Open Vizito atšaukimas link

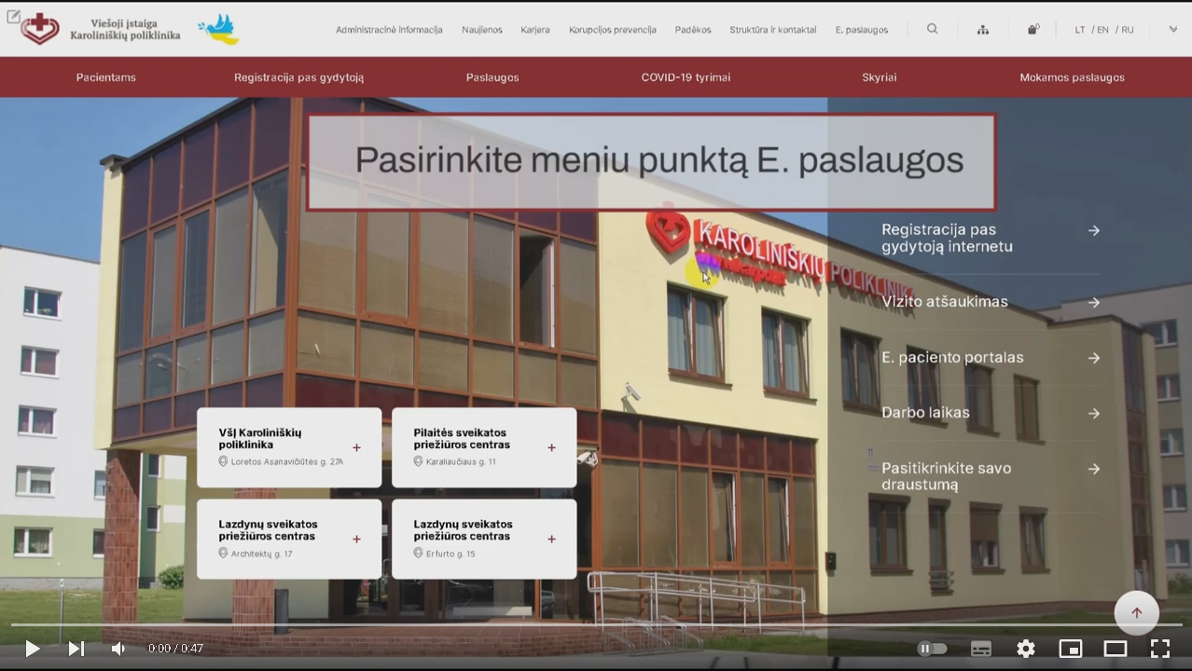click(945, 302)
